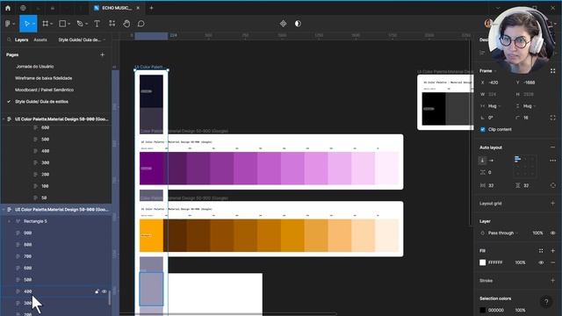This screenshot has height=316, width=562.
Task: Open the Pen tool dropdown arrow
Action: click(86, 24)
